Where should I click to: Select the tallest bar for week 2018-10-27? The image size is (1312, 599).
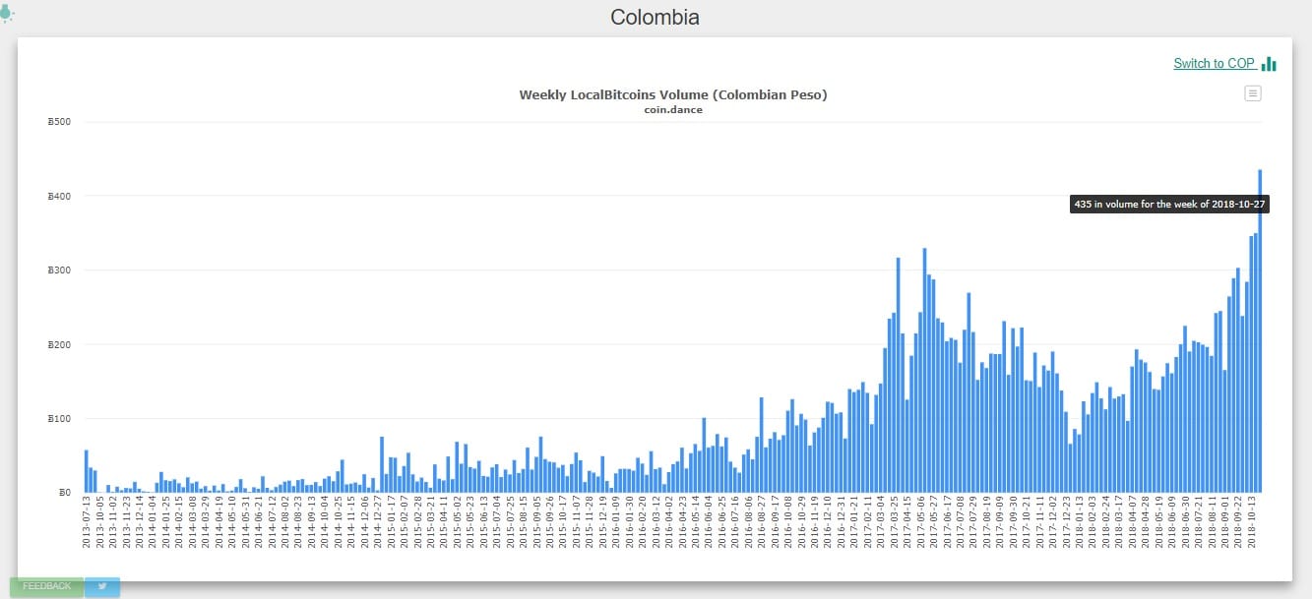pyautogui.click(x=1260, y=330)
